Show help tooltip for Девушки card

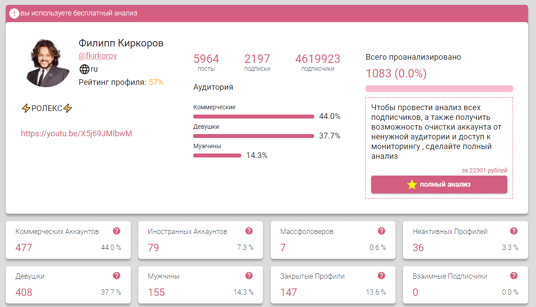[117, 276]
